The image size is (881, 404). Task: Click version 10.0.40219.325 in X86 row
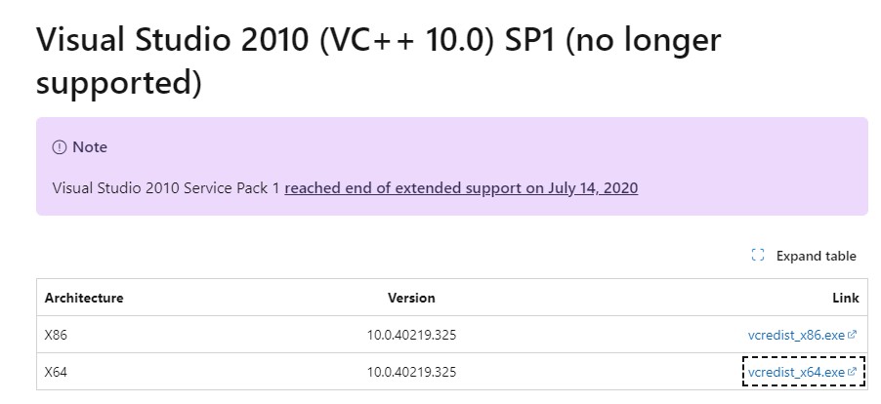411,335
